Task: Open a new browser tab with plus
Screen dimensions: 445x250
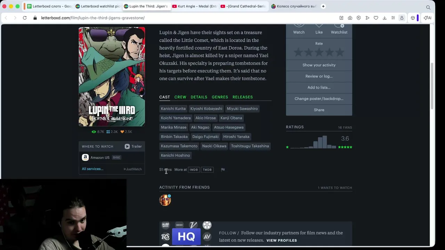Action: point(323,6)
